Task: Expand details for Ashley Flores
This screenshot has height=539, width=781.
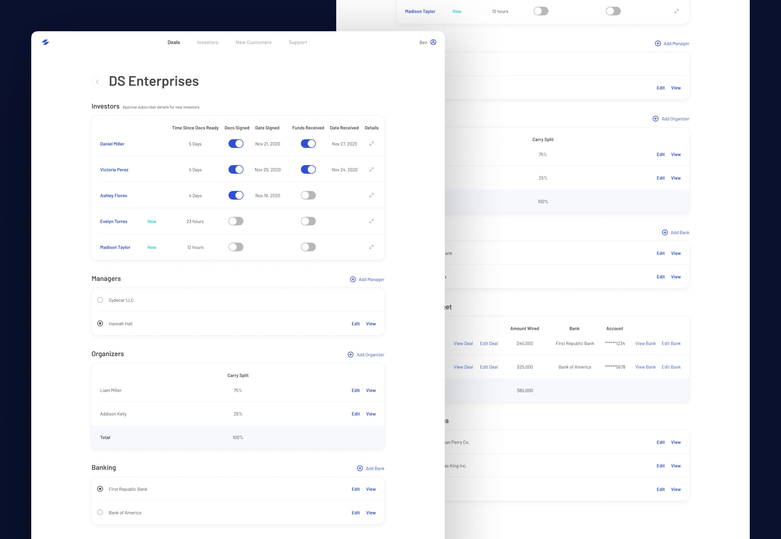Action: point(371,195)
